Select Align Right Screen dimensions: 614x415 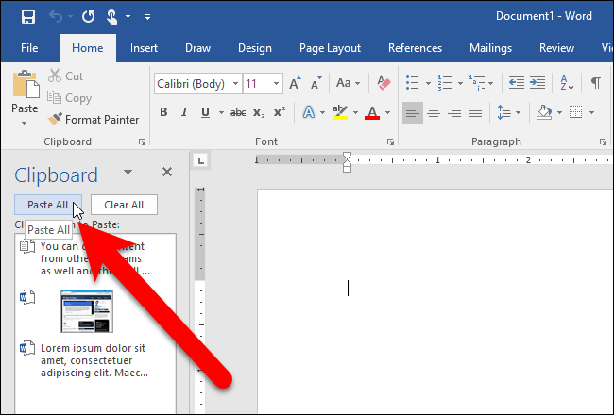click(x=454, y=112)
